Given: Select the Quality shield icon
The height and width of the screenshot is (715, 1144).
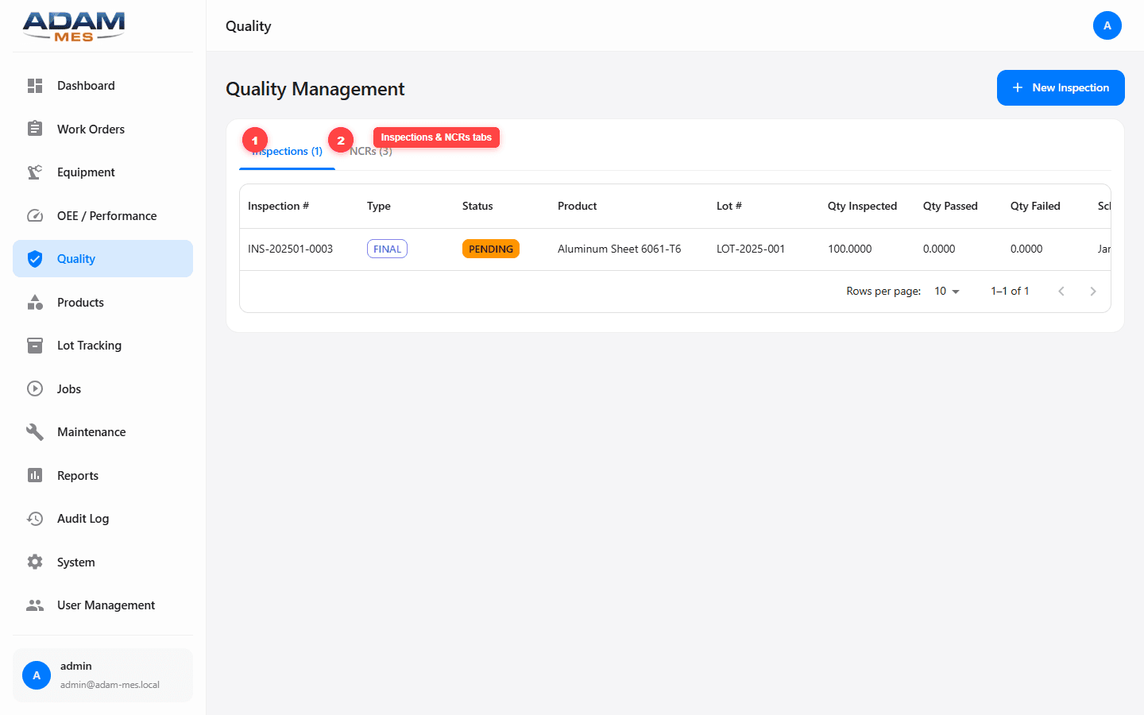Looking at the screenshot, I should pyautogui.click(x=35, y=258).
